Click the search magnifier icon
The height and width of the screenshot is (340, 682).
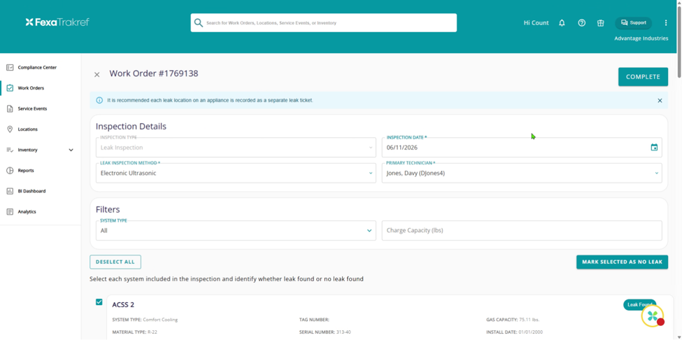point(199,22)
